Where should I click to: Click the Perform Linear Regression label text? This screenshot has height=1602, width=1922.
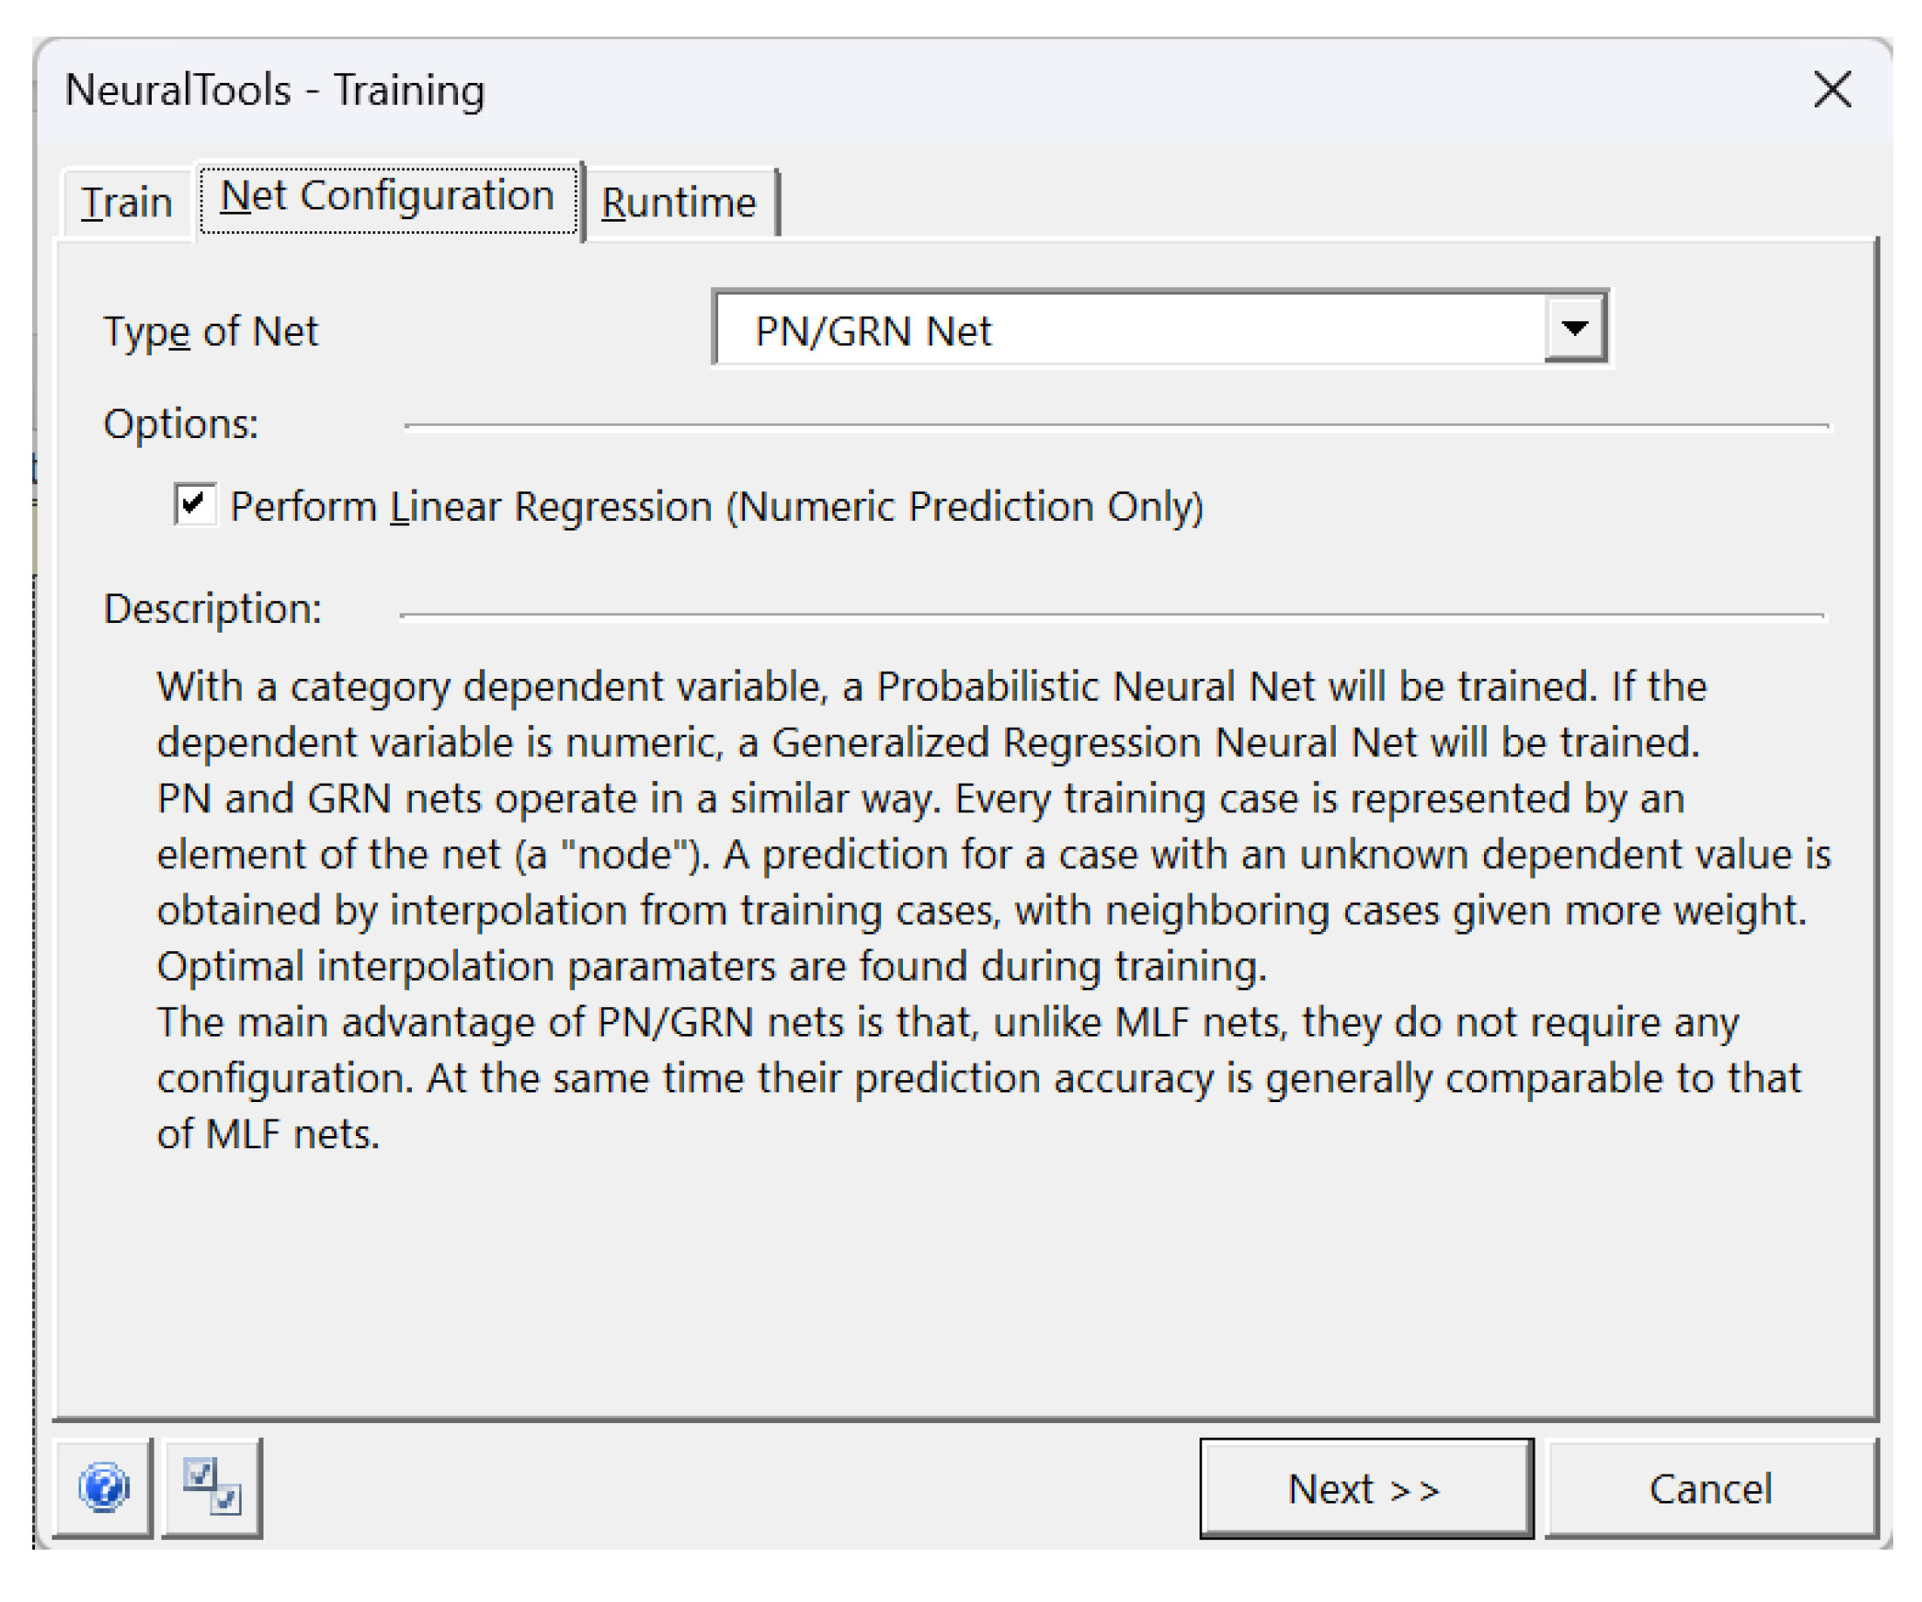tap(715, 506)
